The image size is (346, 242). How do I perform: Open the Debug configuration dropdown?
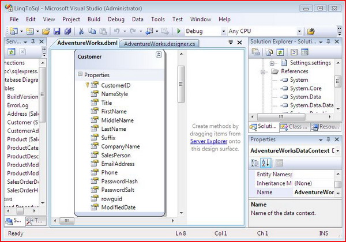[x=224, y=31]
